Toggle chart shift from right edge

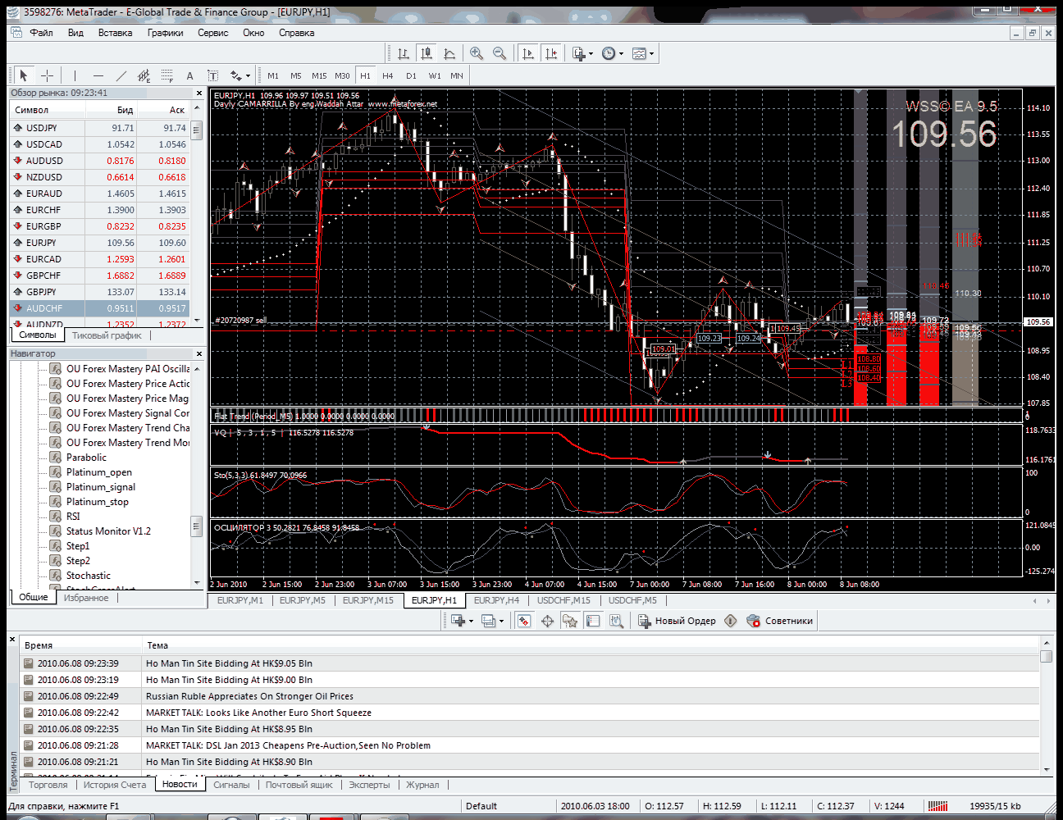pyautogui.click(x=551, y=53)
